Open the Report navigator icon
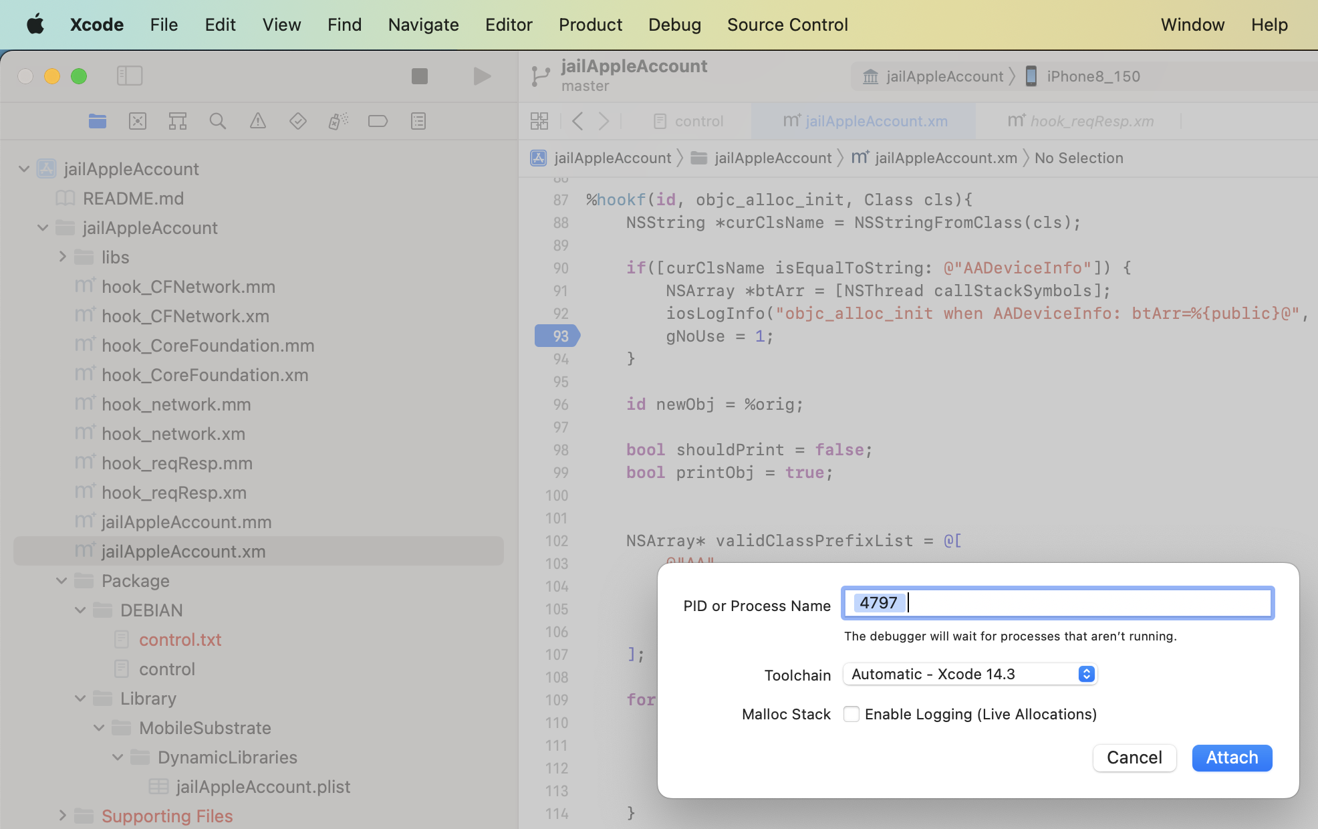 pyautogui.click(x=418, y=121)
